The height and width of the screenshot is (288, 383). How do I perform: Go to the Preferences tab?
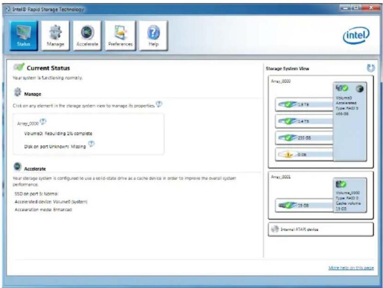pos(120,36)
